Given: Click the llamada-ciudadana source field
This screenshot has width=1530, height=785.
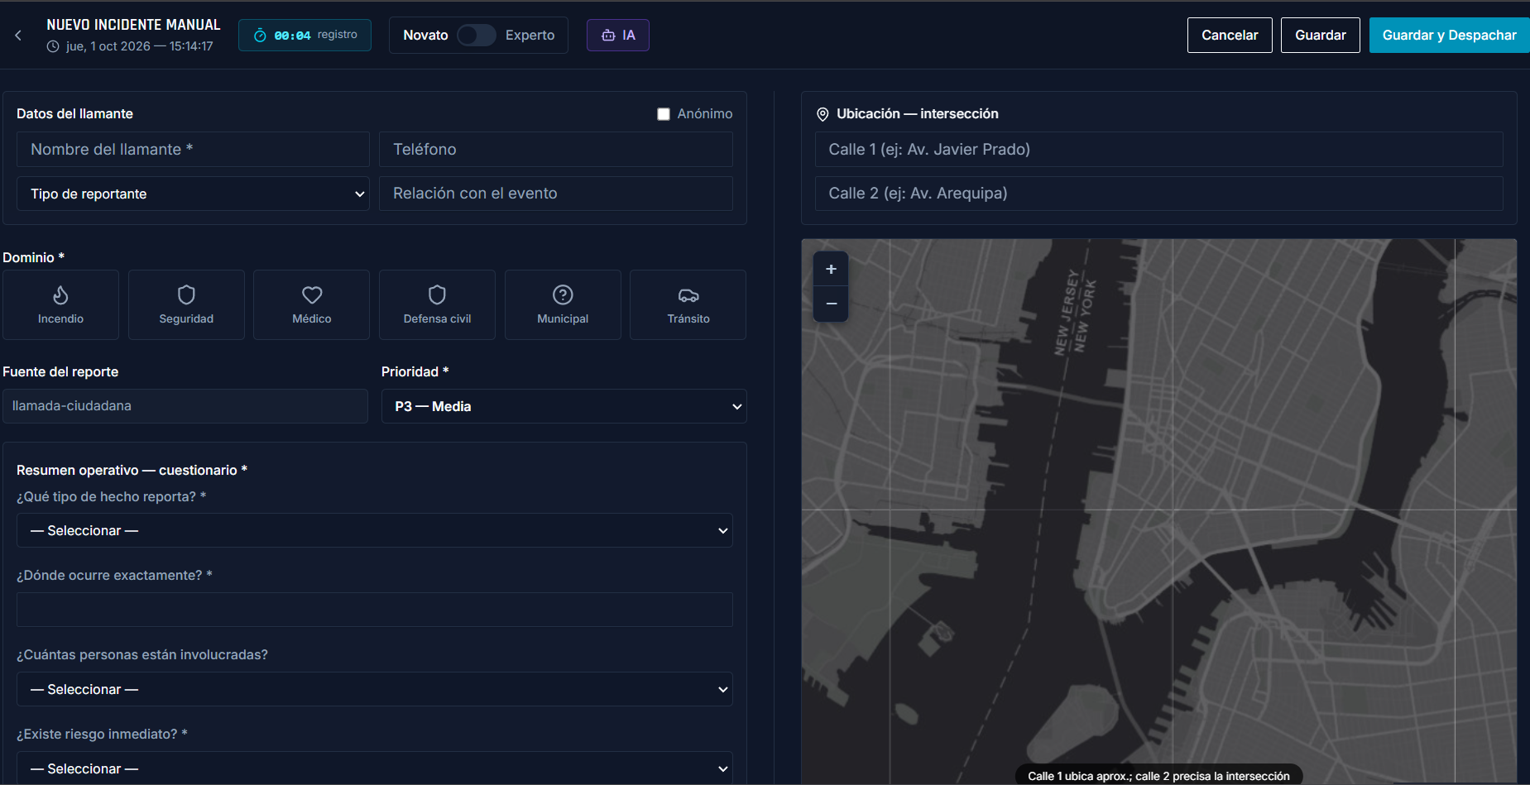Looking at the screenshot, I should click(x=185, y=406).
